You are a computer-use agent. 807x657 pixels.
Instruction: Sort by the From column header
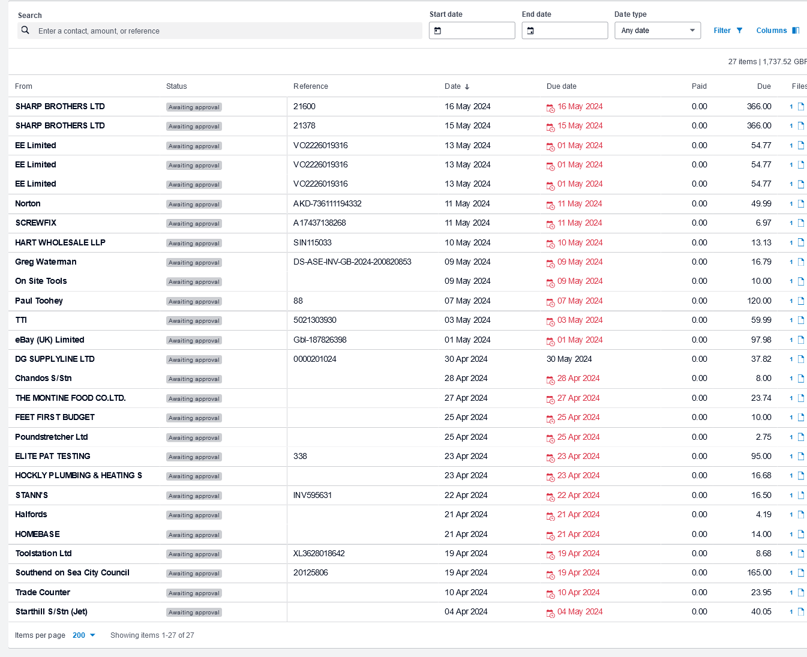(23, 86)
